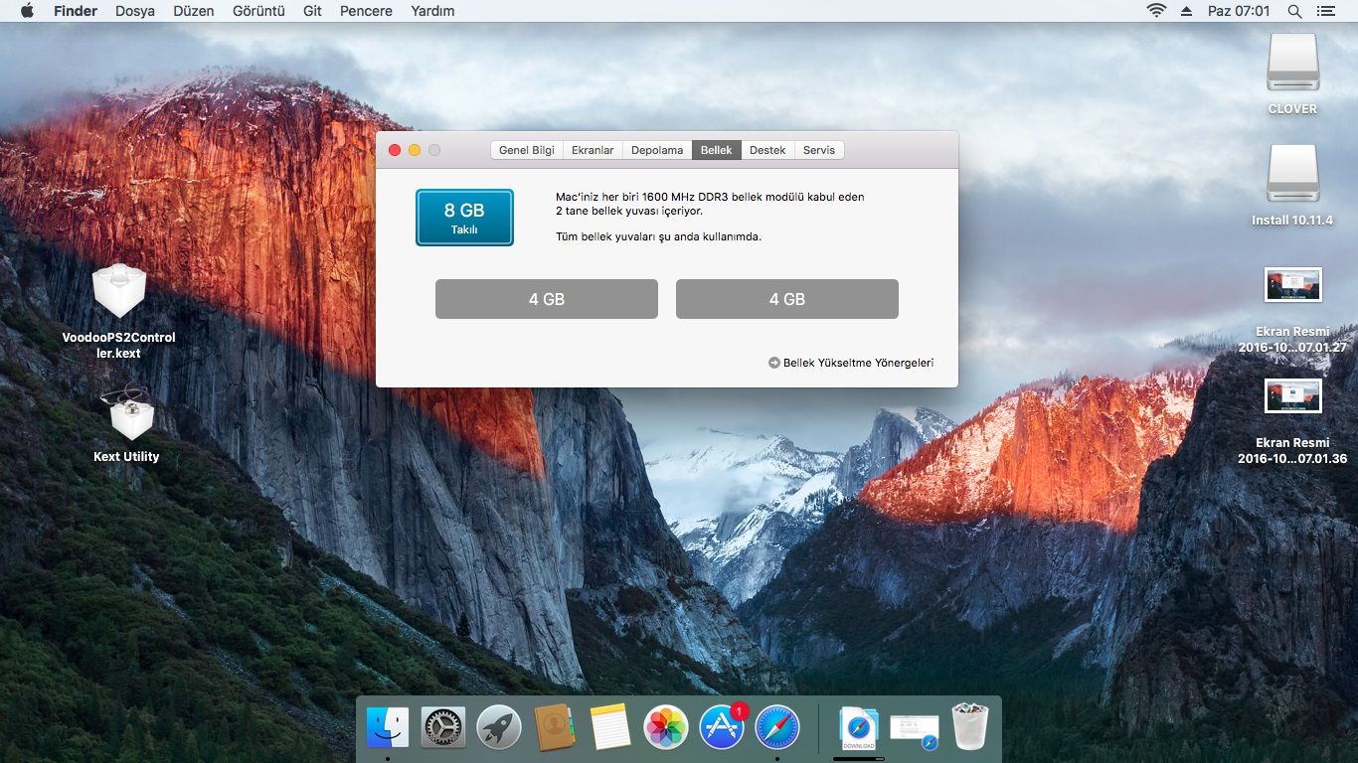This screenshot has height=763, width=1358.
Task: Click the 8 GB Takılı memory badge
Action: coord(464,218)
